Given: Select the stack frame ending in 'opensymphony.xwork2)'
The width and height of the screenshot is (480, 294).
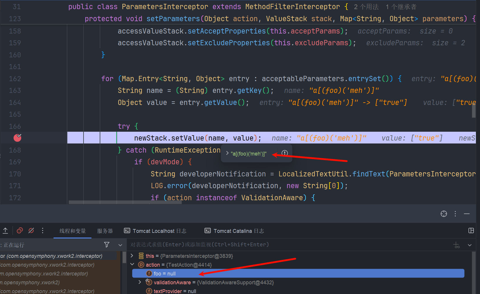Looking at the screenshot, I should point(59,282).
